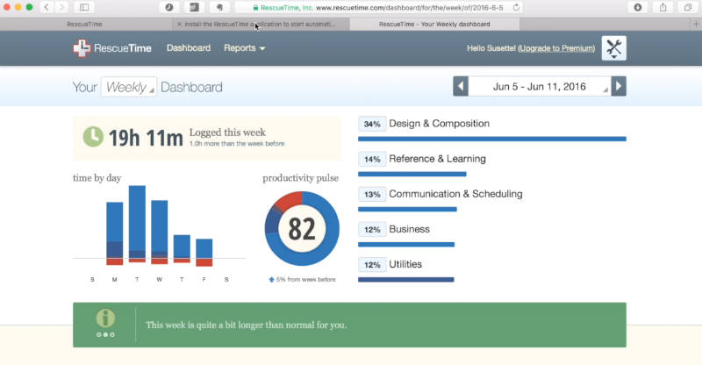Open the Dashboard nav item

pyautogui.click(x=189, y=48)
